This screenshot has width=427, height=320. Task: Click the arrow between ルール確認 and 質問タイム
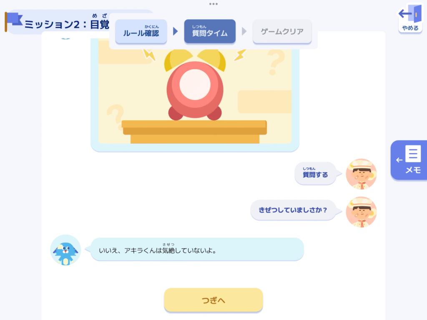click(176, 31)
